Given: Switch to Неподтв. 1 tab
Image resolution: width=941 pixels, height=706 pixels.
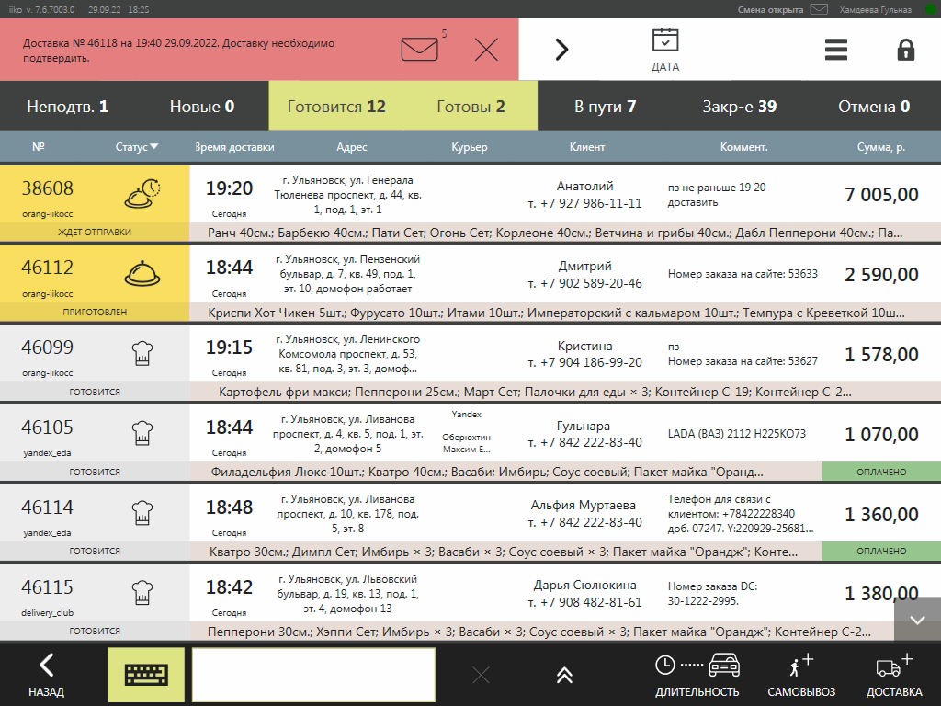Looking at the screenshot, I should [68, 107].
